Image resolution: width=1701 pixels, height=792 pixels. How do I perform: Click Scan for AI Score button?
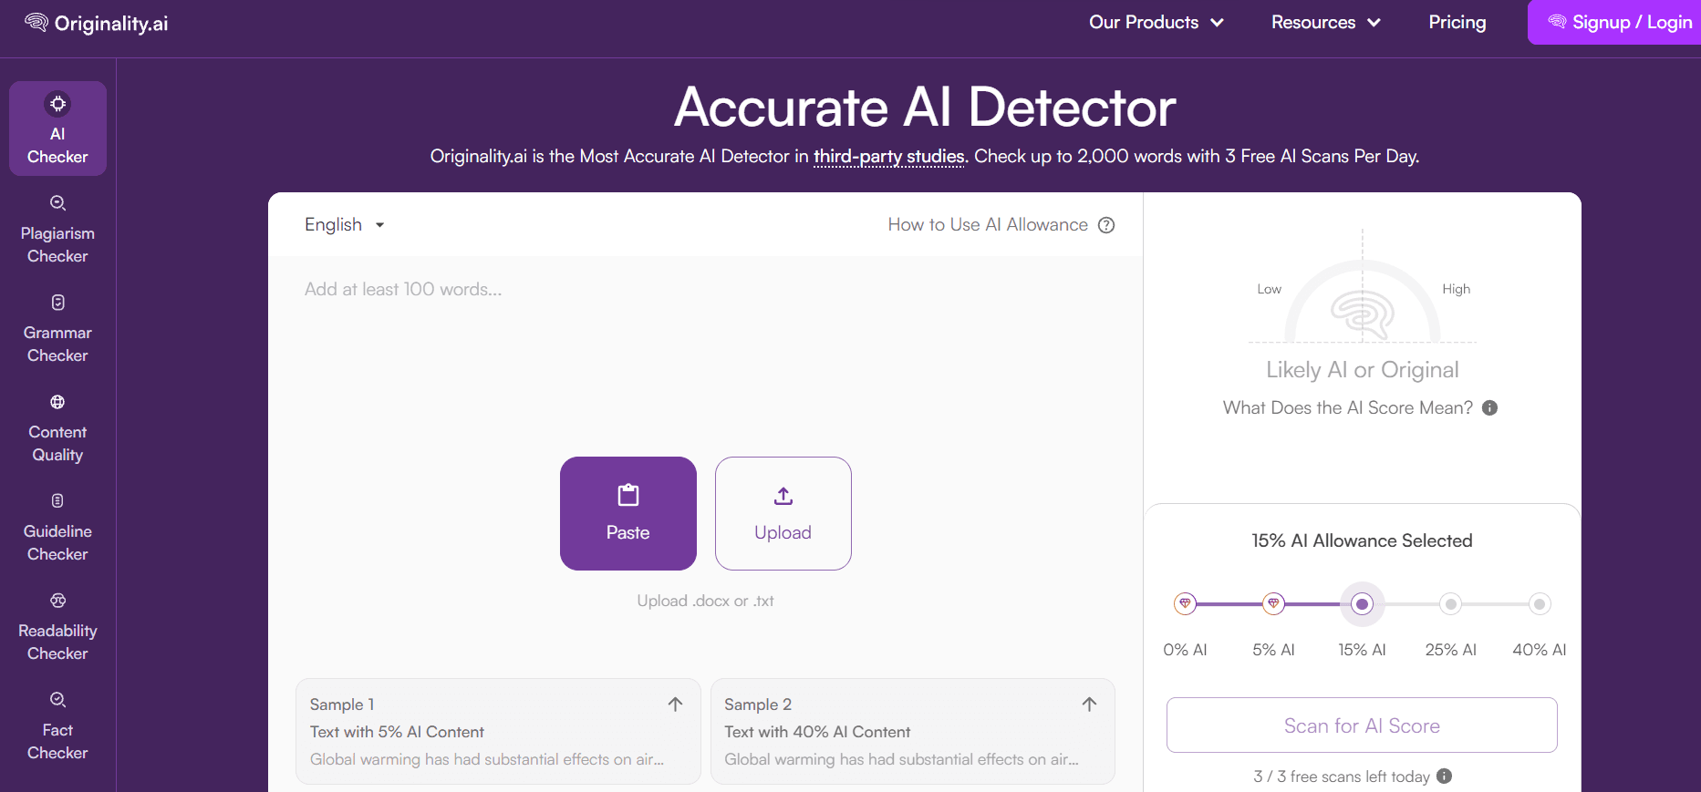click(1362, 725)
